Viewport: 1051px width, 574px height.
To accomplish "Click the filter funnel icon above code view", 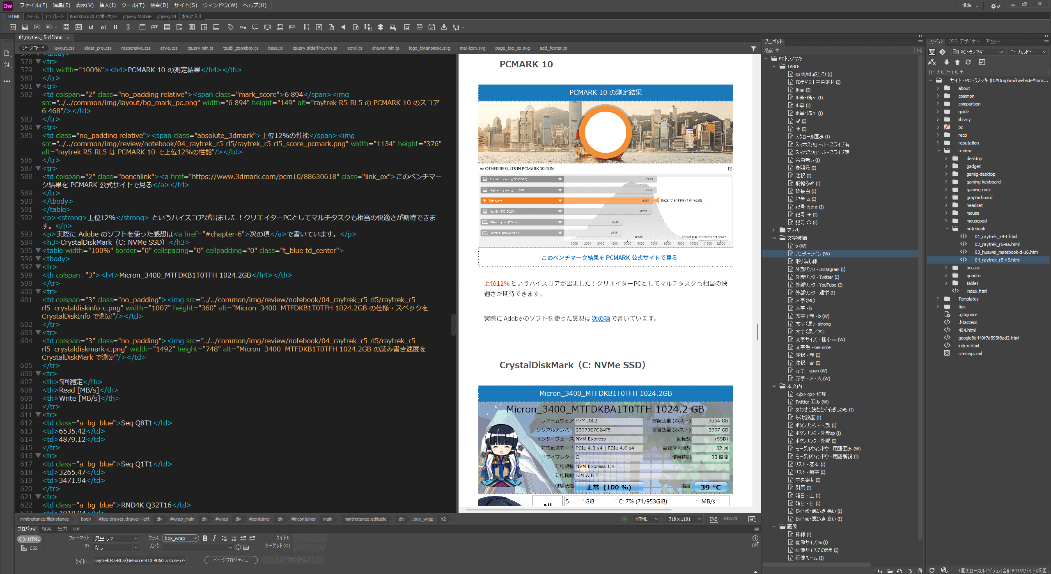I will pyautogui.click(x=753, y=48).
